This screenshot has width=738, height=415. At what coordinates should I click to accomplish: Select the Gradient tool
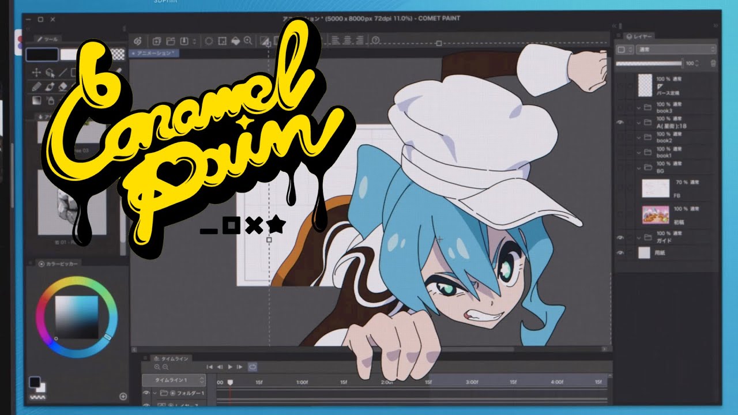(36, 100)
